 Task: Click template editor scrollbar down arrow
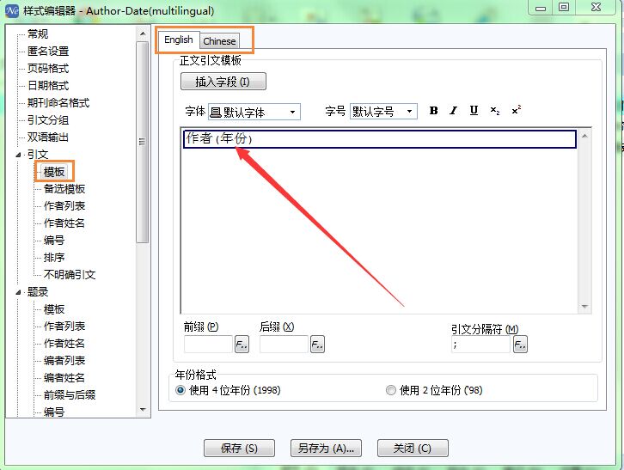click(x=584, y=307)
